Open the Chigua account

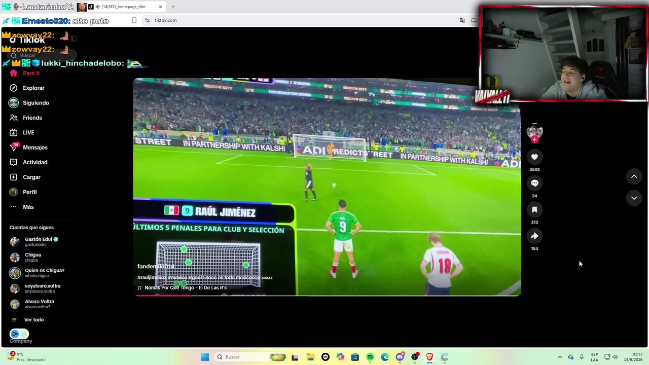pos(25,258)
